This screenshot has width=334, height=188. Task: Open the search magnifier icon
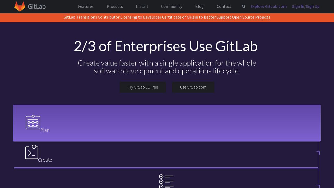pyautogui.click(x=243, y=7)
